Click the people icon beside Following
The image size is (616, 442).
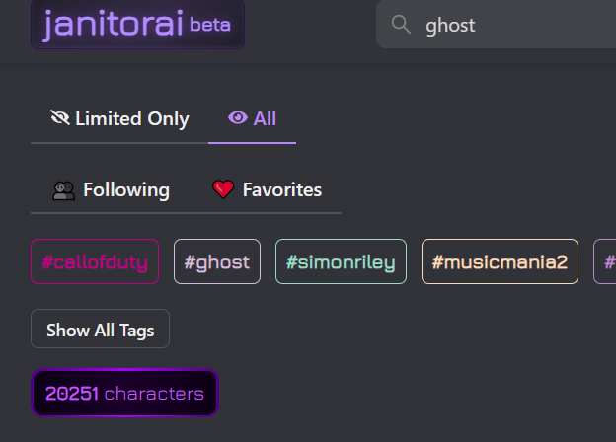[64, 189]
